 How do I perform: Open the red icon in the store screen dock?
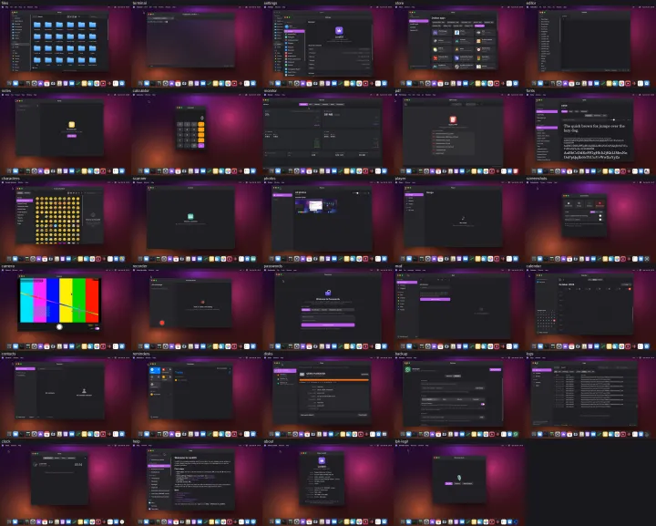pos(497,83)
